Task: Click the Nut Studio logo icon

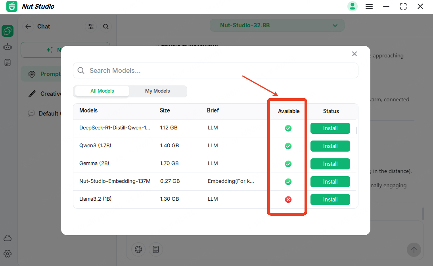Action: tap(12, 6)
